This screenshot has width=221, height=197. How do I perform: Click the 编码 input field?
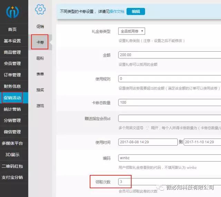click(169, 158)
